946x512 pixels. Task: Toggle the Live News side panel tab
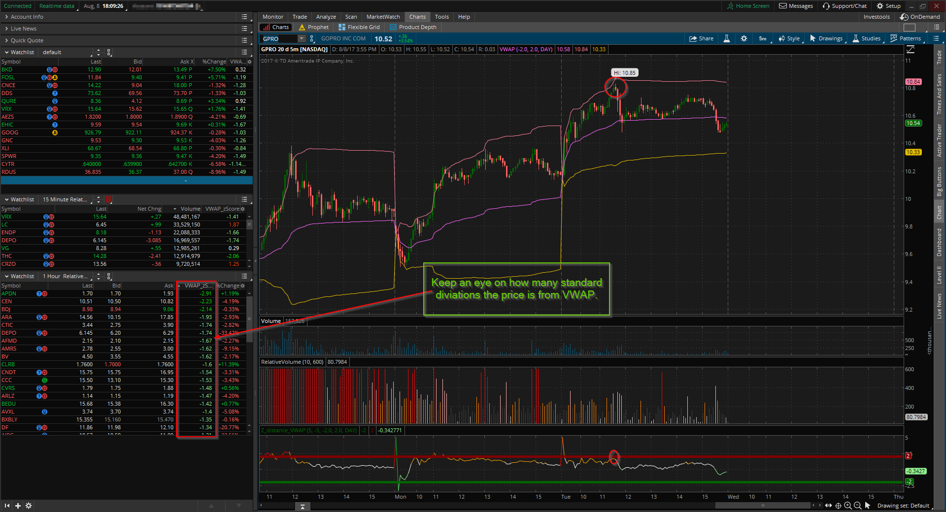(939, 306)
